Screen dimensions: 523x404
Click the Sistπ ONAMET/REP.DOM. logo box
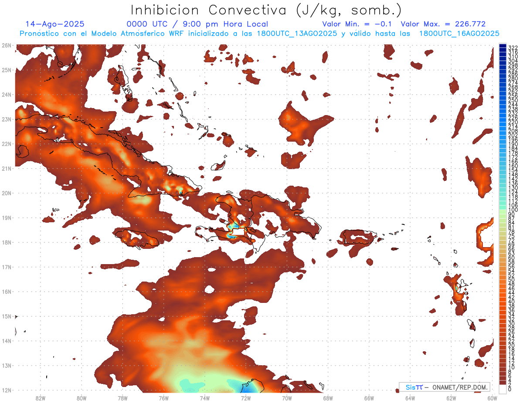coord(444,387)
